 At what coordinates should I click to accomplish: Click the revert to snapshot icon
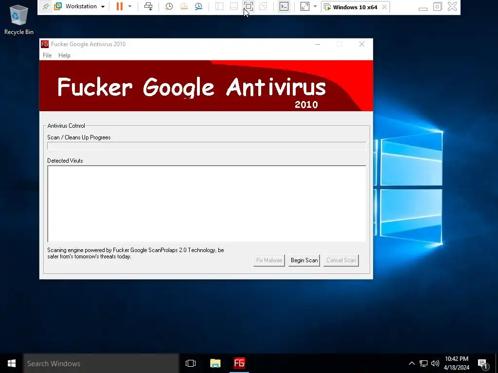pyautogui.click(x=183, y=6)
